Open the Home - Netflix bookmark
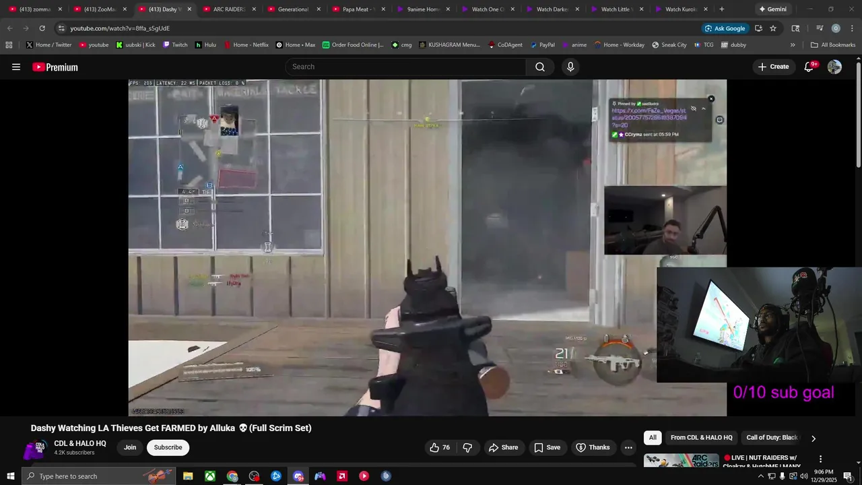 245,45
